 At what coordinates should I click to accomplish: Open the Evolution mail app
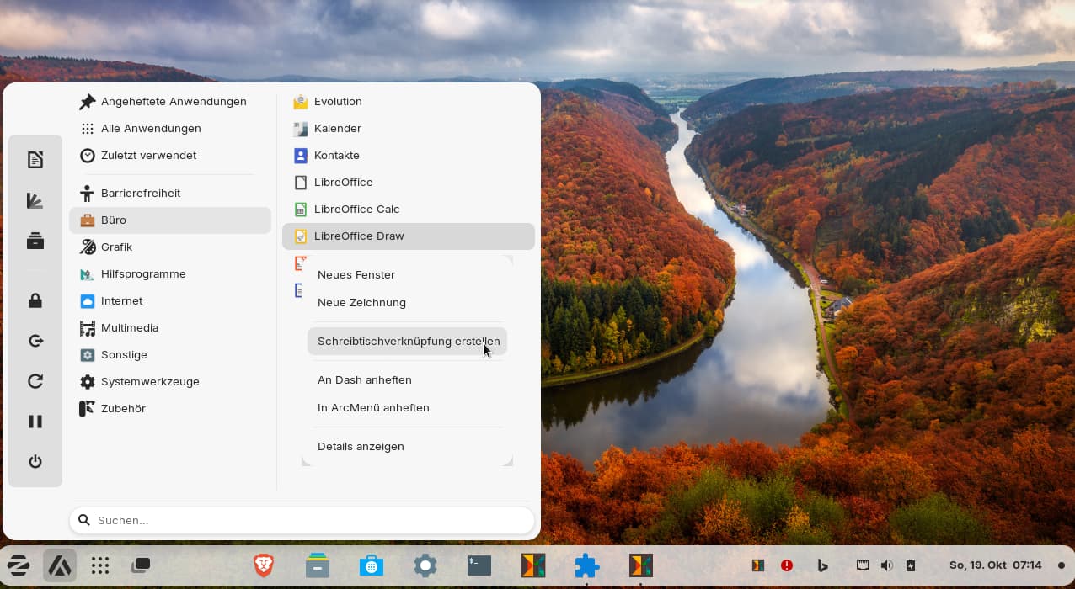pyautogui.click(x=338, y=101)
